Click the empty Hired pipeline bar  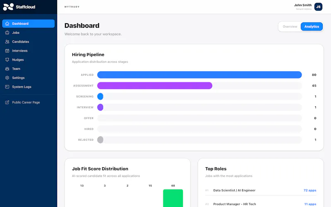[x=199, y=129]
